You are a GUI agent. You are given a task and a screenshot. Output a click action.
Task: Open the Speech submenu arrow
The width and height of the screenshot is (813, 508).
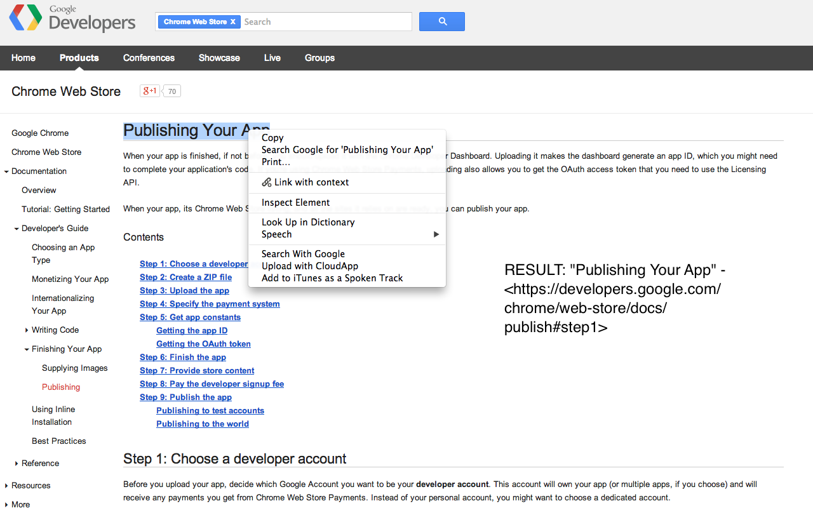tap(436, 234)
